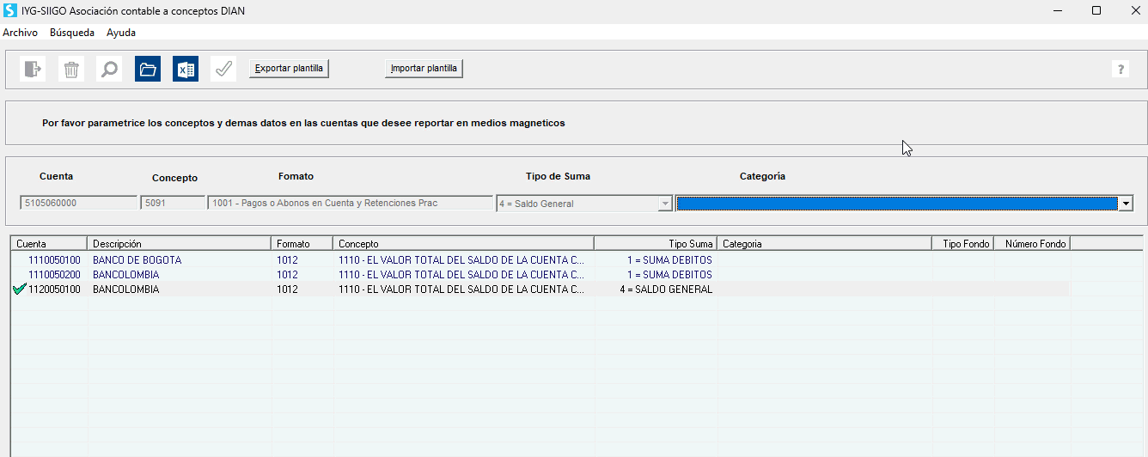Click the open folder icon

(148, 69)
